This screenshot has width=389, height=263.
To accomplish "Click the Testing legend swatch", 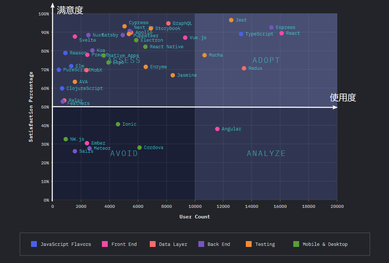I will (249, 244).
